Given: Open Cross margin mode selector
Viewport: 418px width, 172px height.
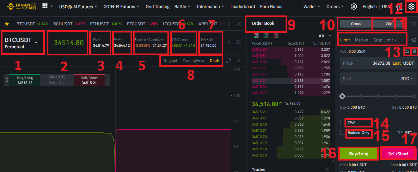Looking at the screenshot, I should (x=356, y=24).
